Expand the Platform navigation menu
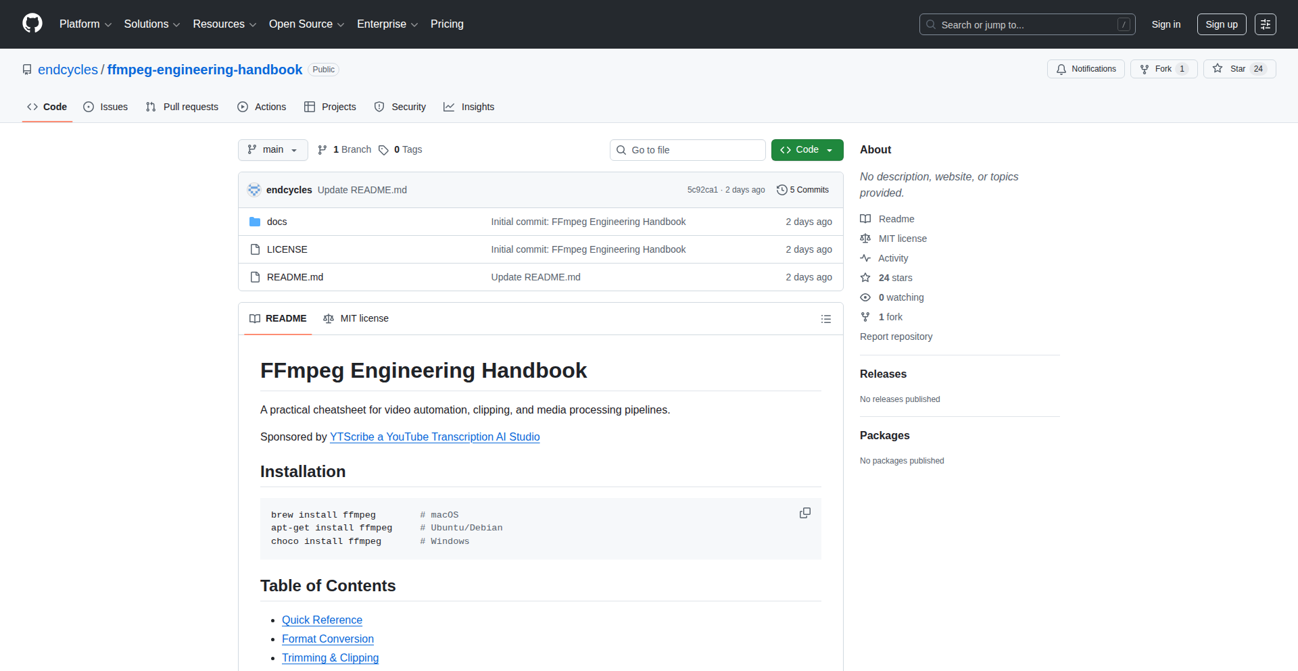Viewport: 1298px width, 671px height. pos(85,24)
